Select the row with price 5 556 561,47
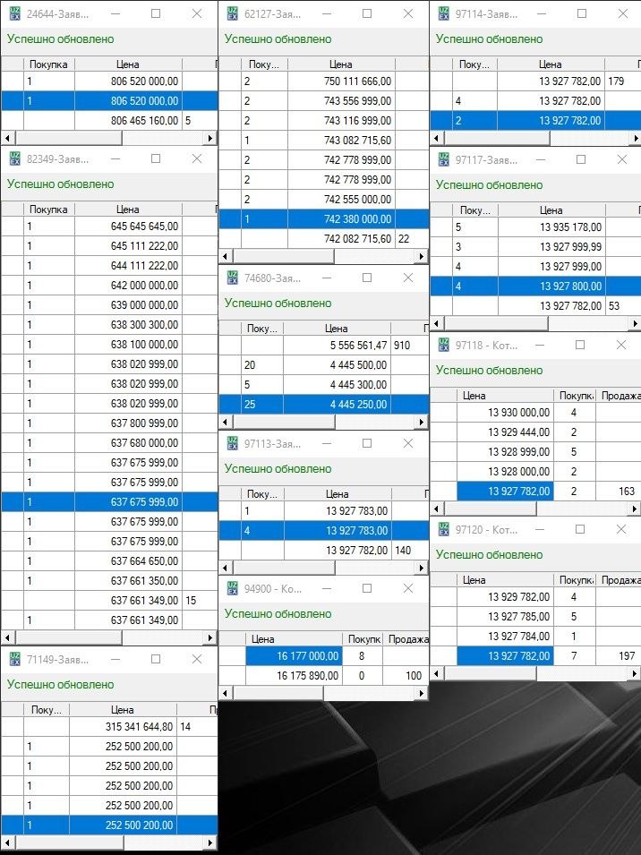This screenshot has height=855, width=641. 324,346
